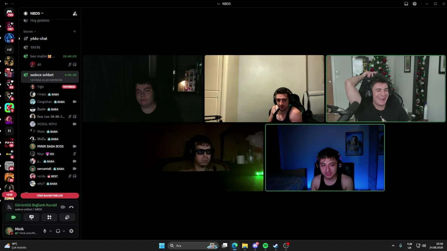
Task: Open the activities button in the voice panel
Action: click(x=49, y=217)
